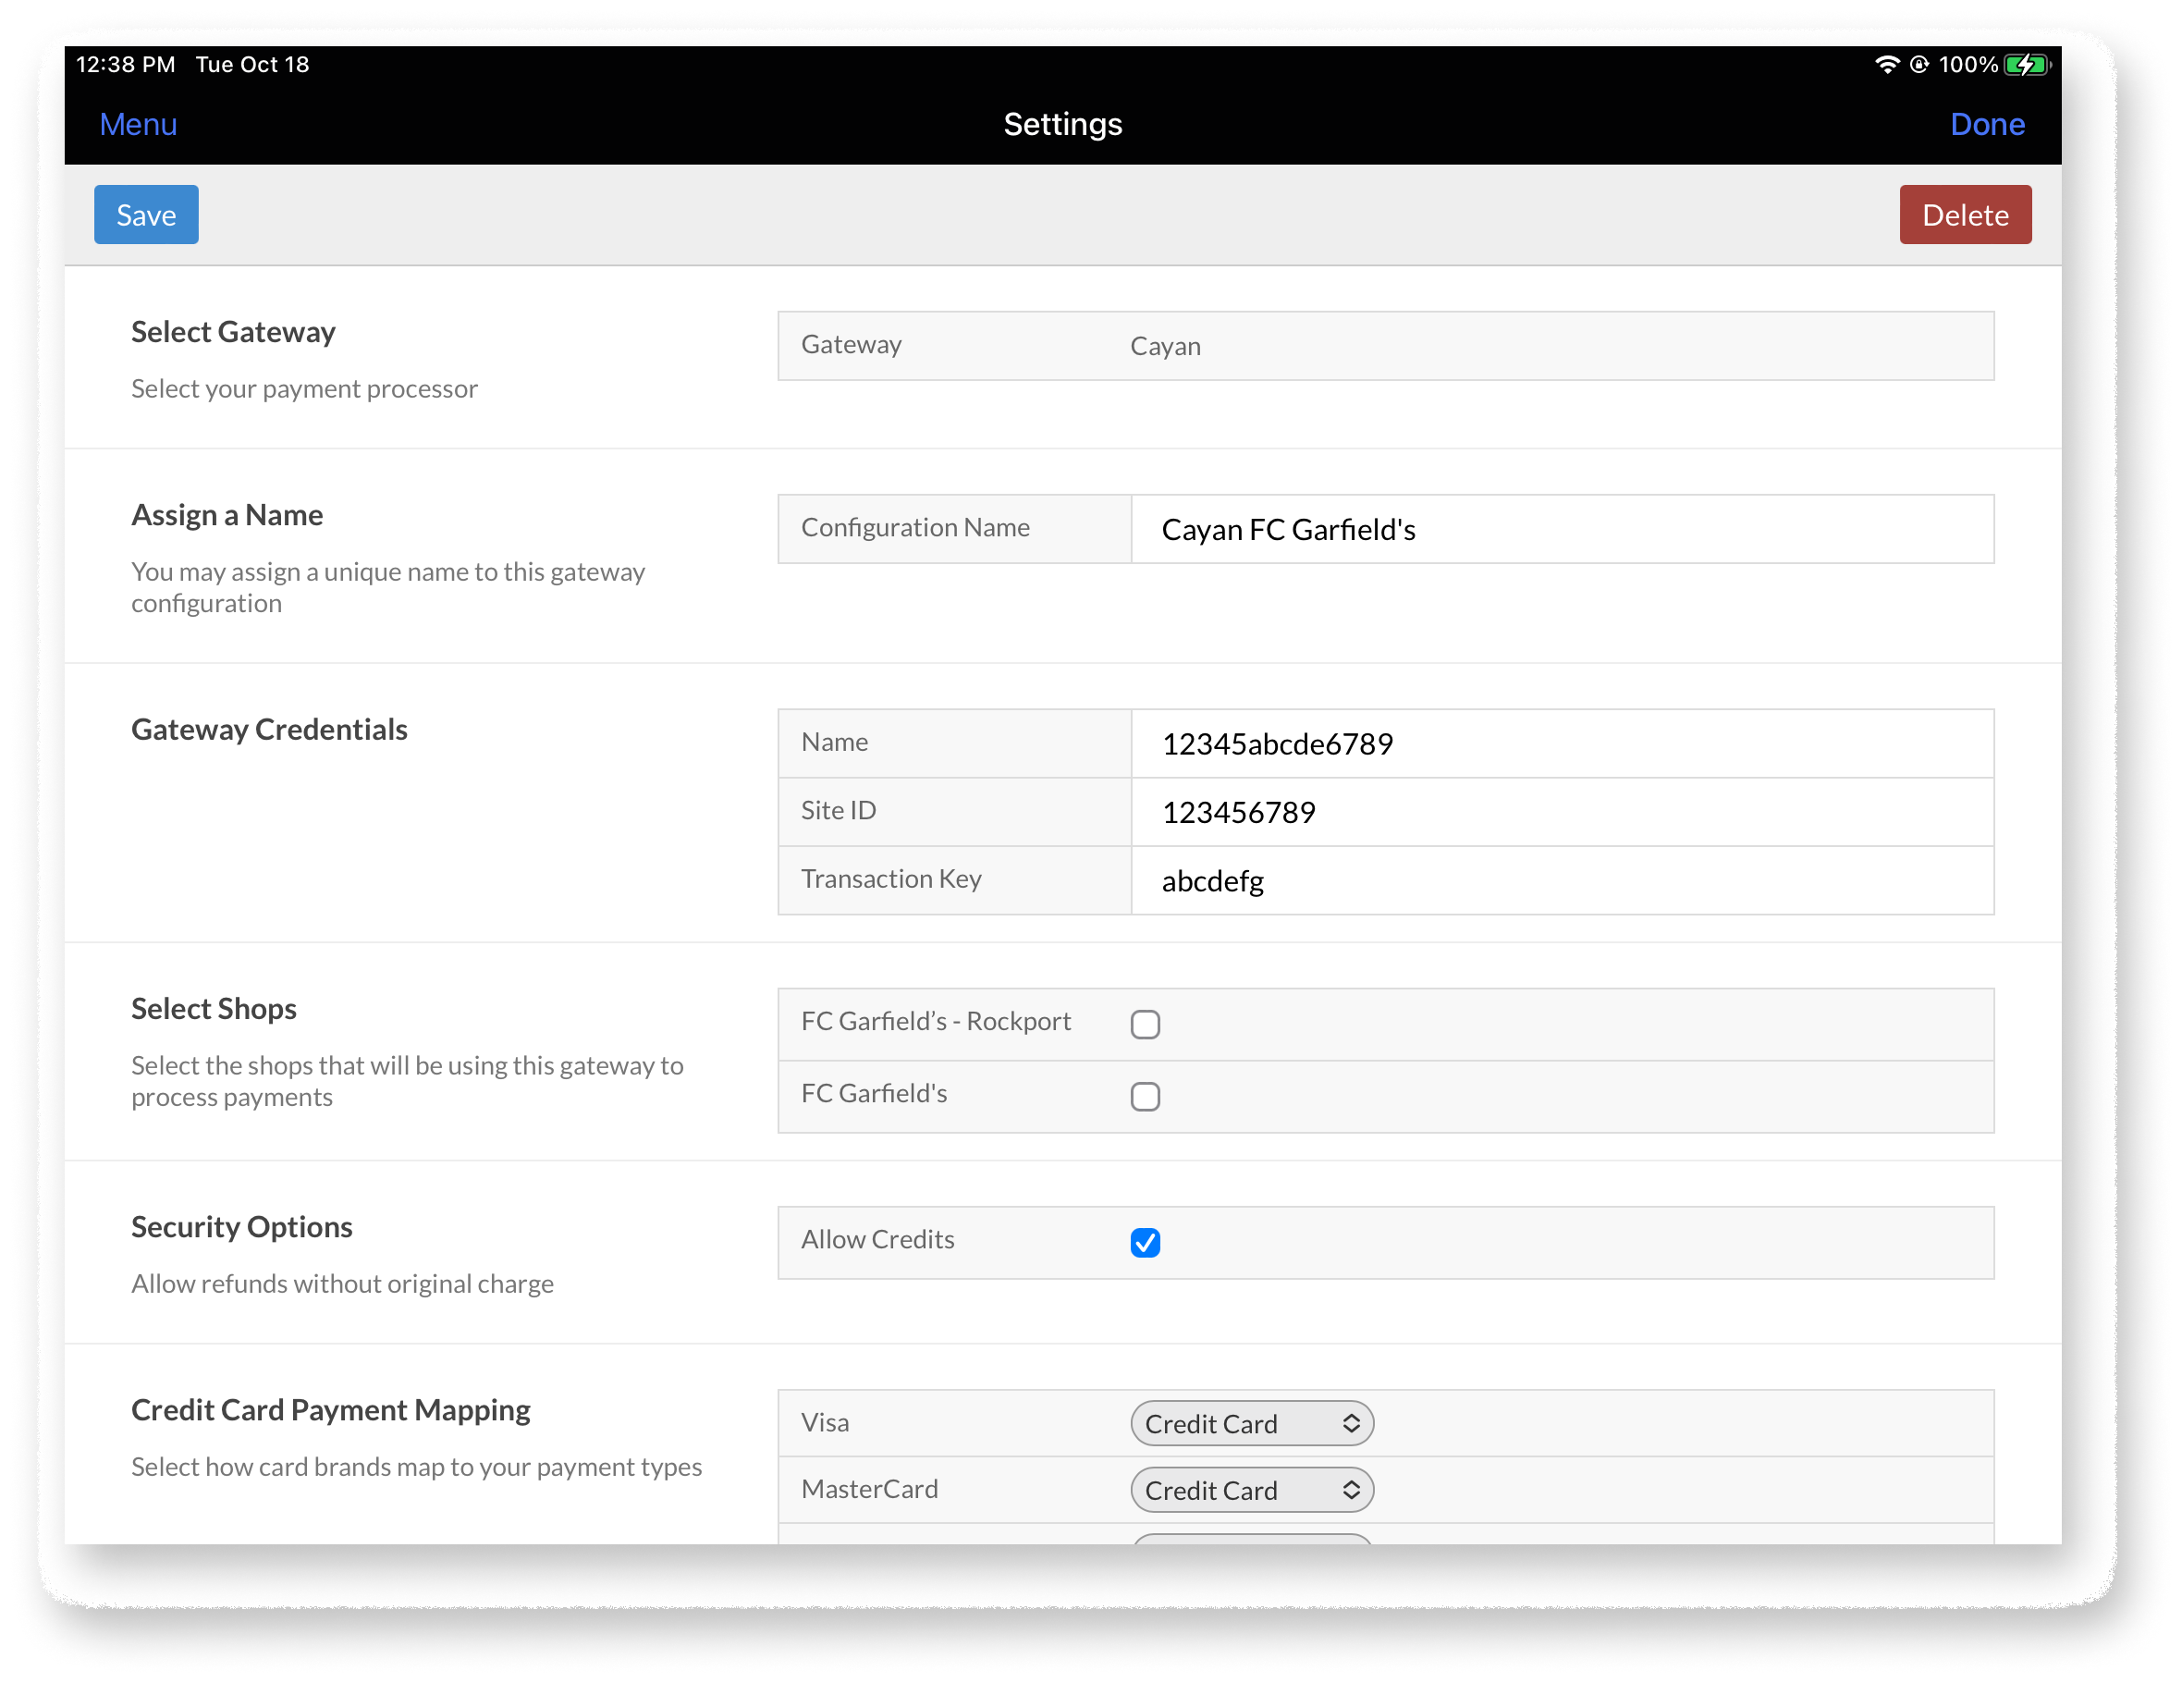Click the Gateway Cayan selector row
The width and height of the screenshot is (2182, 1683).
point(1385,346)
